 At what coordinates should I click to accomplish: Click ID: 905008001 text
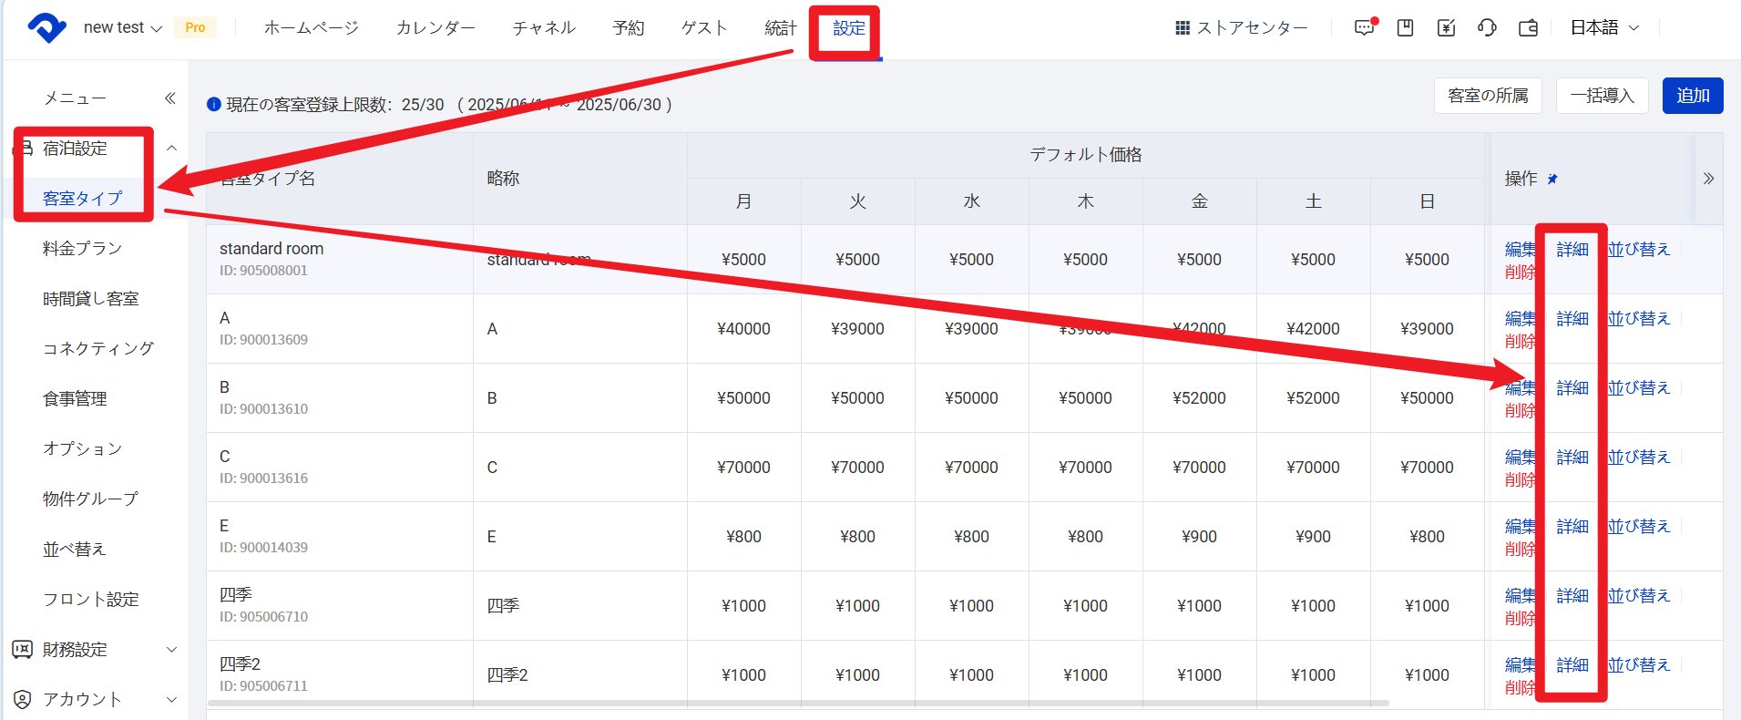point(263,271)
